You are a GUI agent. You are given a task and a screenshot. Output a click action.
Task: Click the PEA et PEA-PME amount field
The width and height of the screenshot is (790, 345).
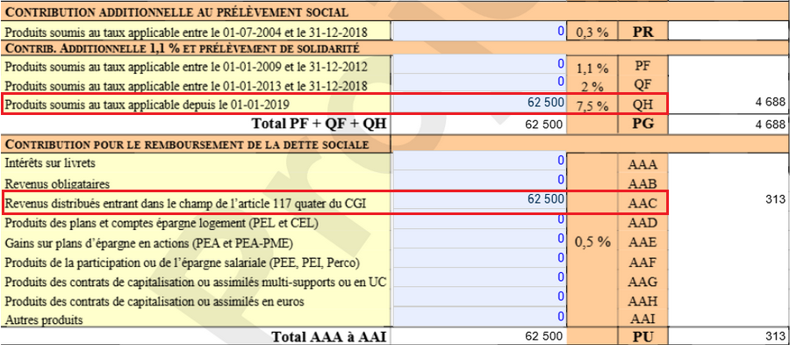pyautogui.click(x=479, y=240)
